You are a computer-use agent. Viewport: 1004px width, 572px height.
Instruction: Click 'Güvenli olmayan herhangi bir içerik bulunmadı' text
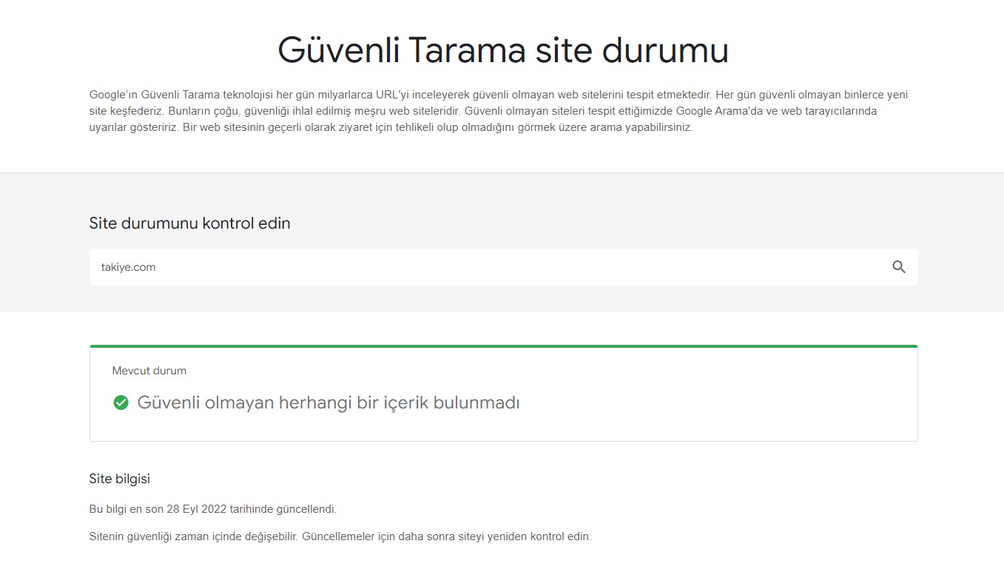329,403
